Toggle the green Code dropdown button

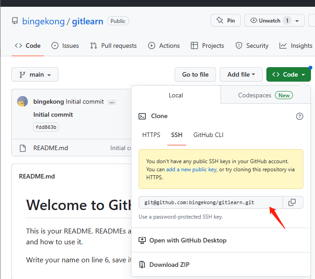(x=288, y=74)
